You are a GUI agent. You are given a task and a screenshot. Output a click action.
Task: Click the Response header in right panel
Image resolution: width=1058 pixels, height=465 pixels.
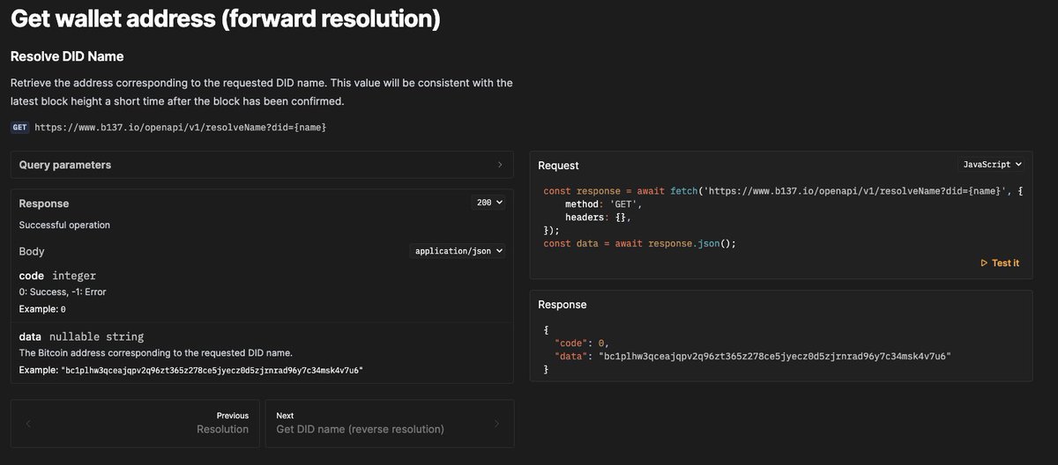(x=562, y=305)
